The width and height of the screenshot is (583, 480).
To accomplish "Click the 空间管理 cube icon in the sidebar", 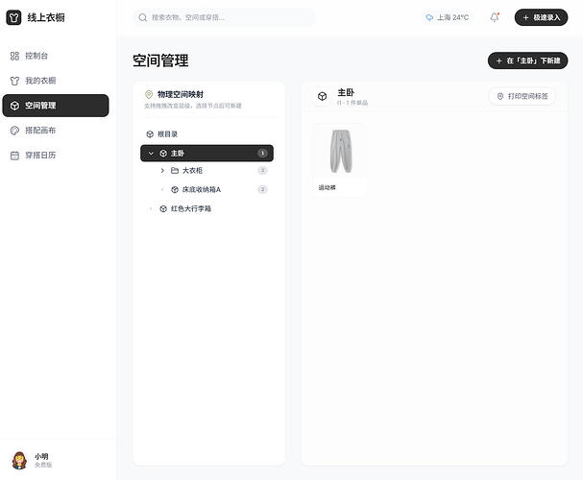I will pos(14,106).
